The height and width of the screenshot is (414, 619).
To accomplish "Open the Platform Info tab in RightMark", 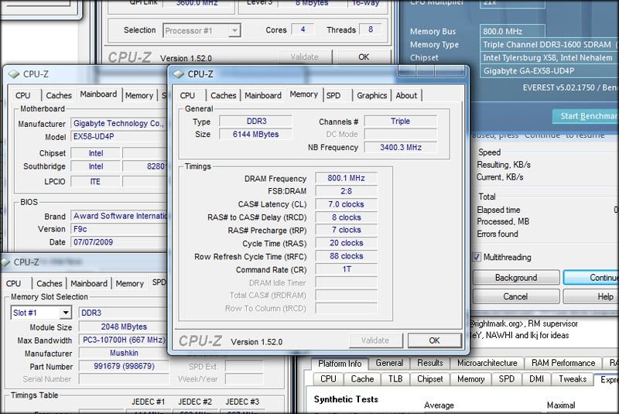I will click(340, 364).
